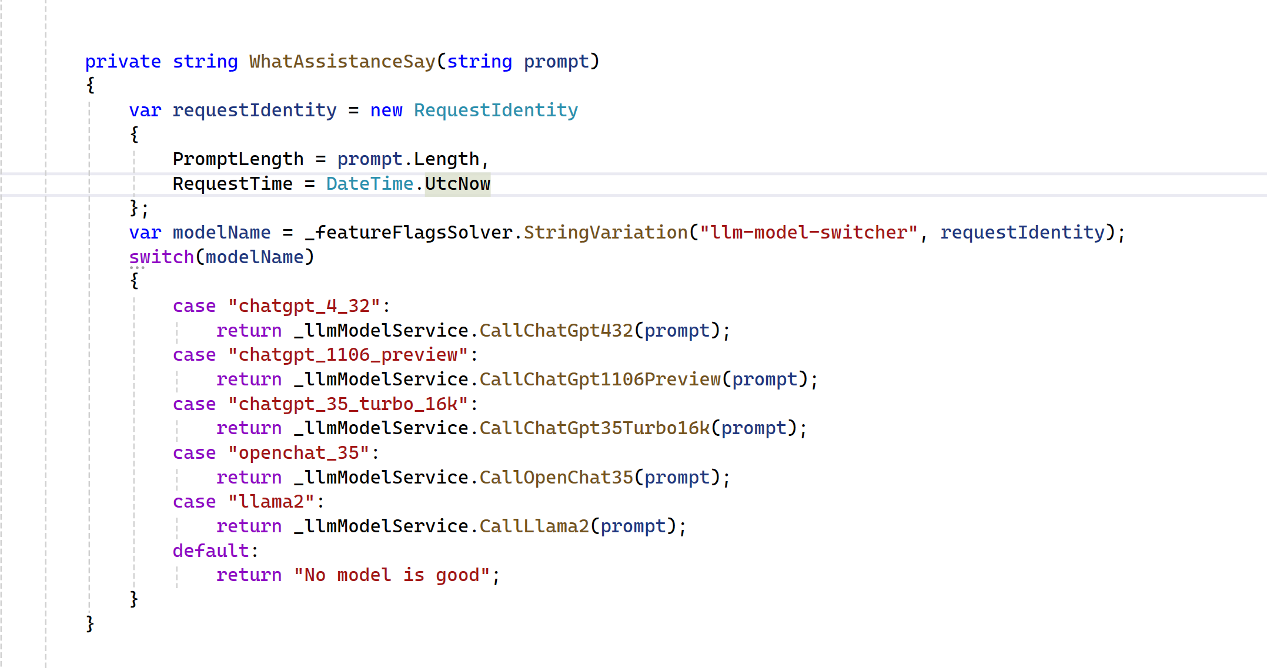The image size is (1267, 668).
Task: Click the CallLlama2 method call
Action: point(534,526)
